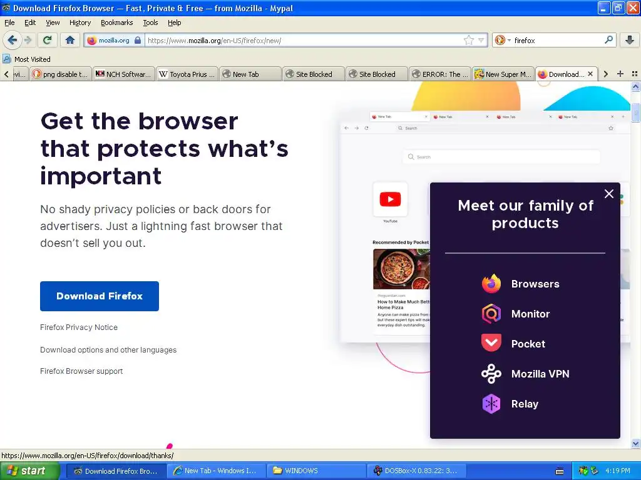Open the Most Visited bookmarks folder
The height and width of the screenshot is (480, 641).
(26, 59)
